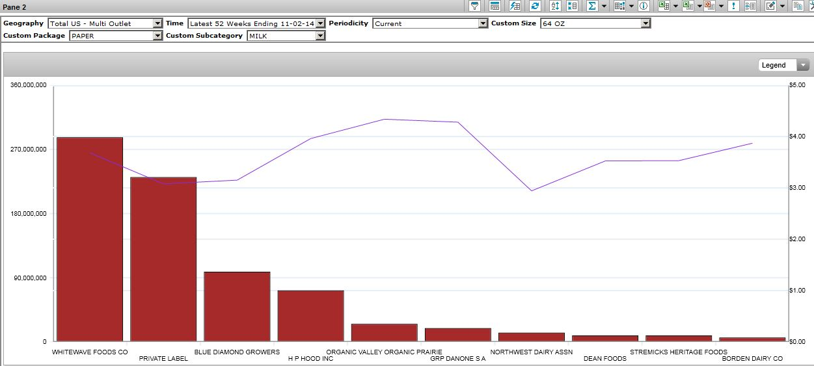The height and width of the screenshot is (366, 814).
Task: Click the edit pencil note icon
Action: tap(770, 6)
